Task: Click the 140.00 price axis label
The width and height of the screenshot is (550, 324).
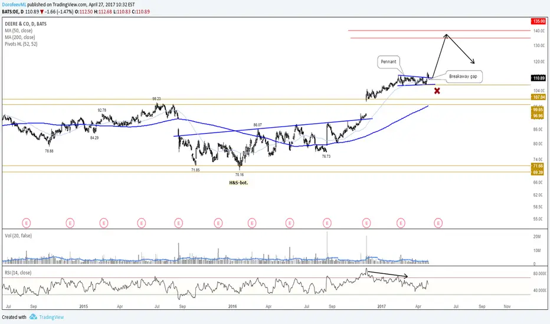Action: (x=539, y=31)
